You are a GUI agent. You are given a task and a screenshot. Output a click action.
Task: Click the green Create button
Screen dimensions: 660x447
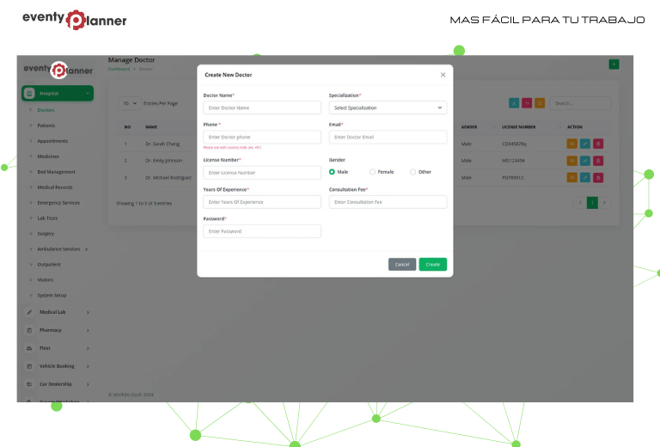(x=432, y=265)
